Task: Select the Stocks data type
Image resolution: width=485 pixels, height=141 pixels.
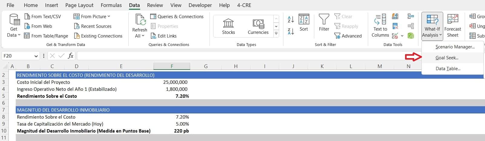Action: (228, 27)
